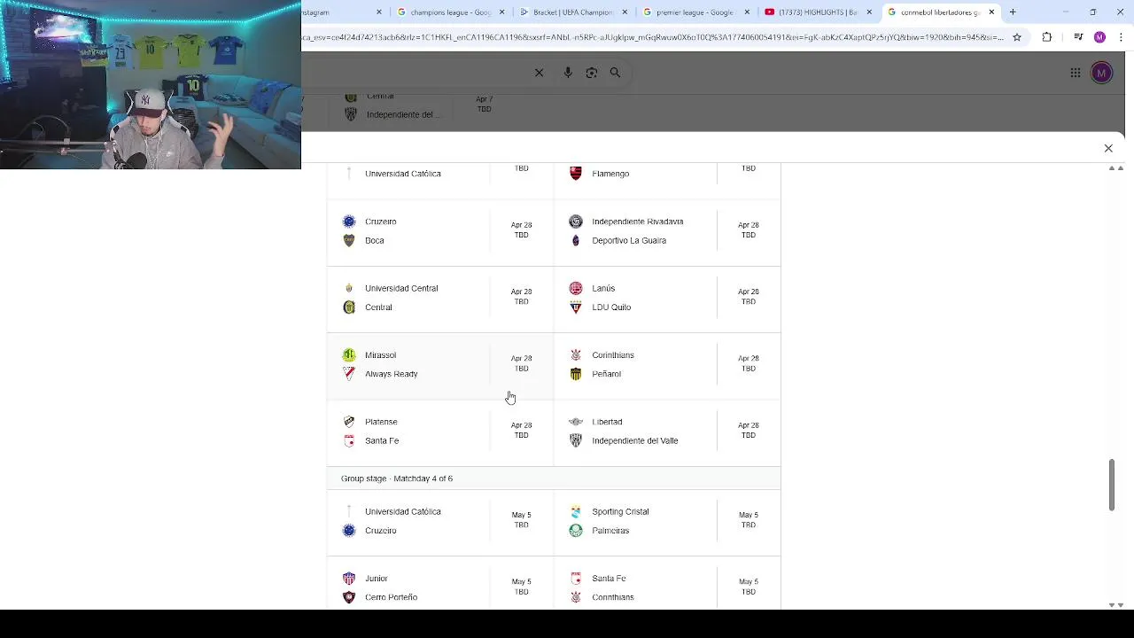Close the YouTube HIGHLIGHTS tab
This screenshot has width=1134, height=638.
pos(869,12)
